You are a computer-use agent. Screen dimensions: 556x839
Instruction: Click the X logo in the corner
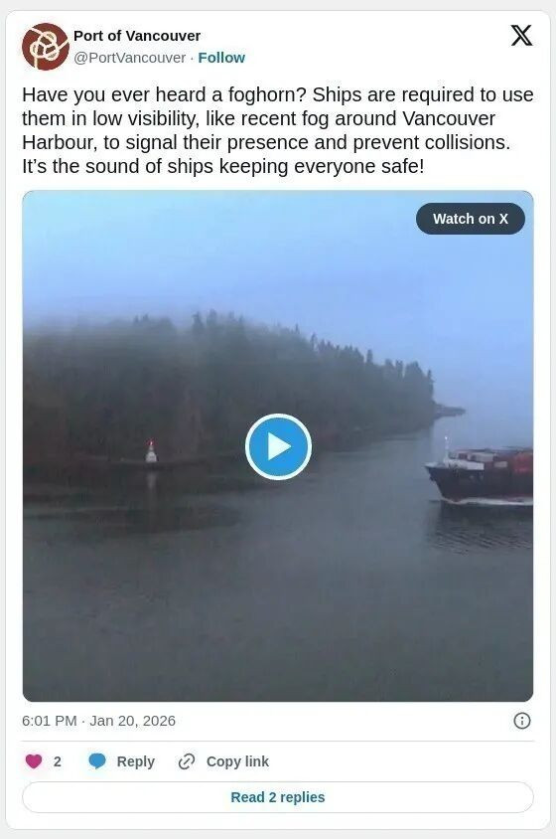click(521, 36)
